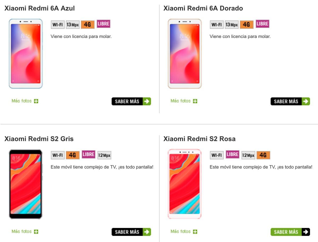318x242 pixels.
Task: Expand Más fotos for Redmi S2 Rosa
Action: tap(184, 231)
